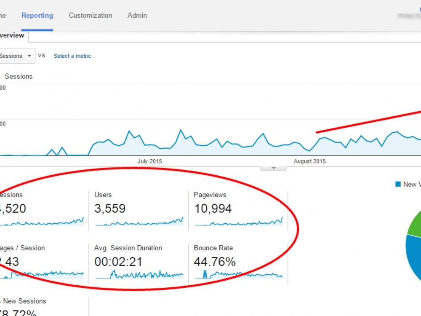The height and width of the screenshot is (316, 421).
Task: Click the New Sessions label
Action: click(24, 301)
